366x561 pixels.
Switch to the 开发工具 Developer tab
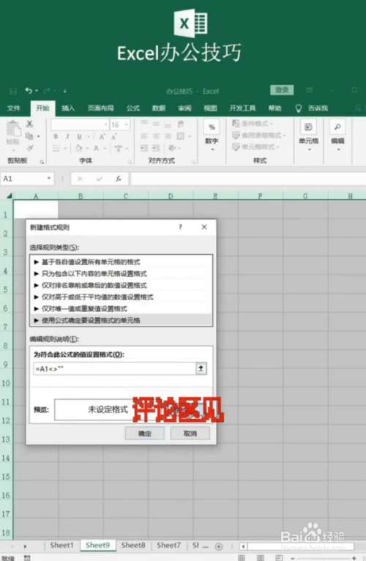click(x=242, y=108)
